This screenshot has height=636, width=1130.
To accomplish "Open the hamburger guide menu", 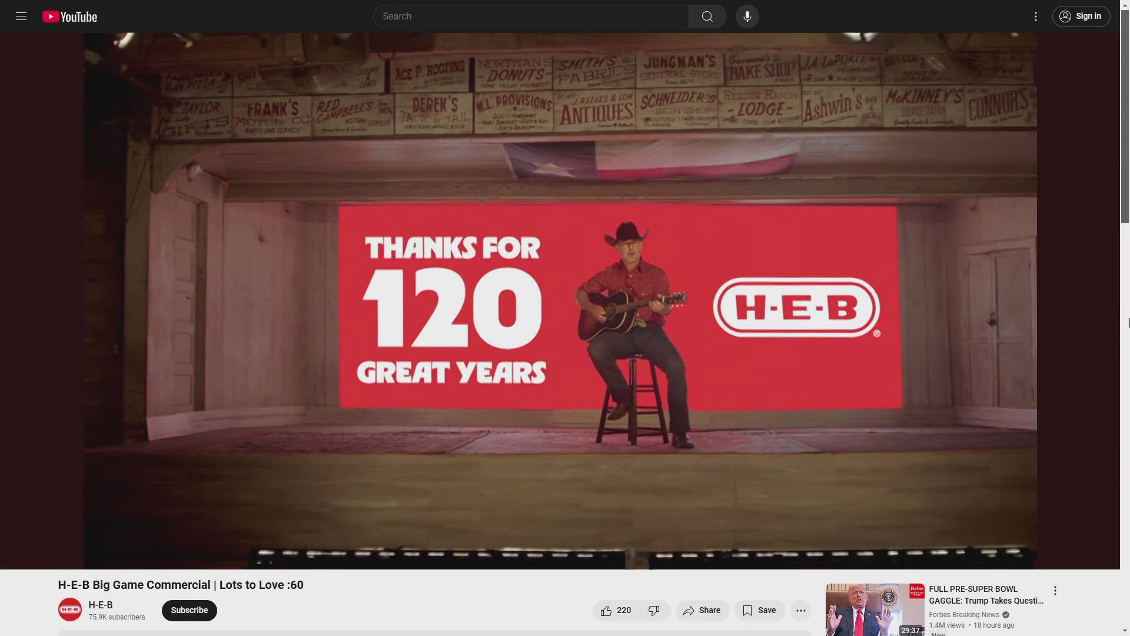I will point(21,16).
